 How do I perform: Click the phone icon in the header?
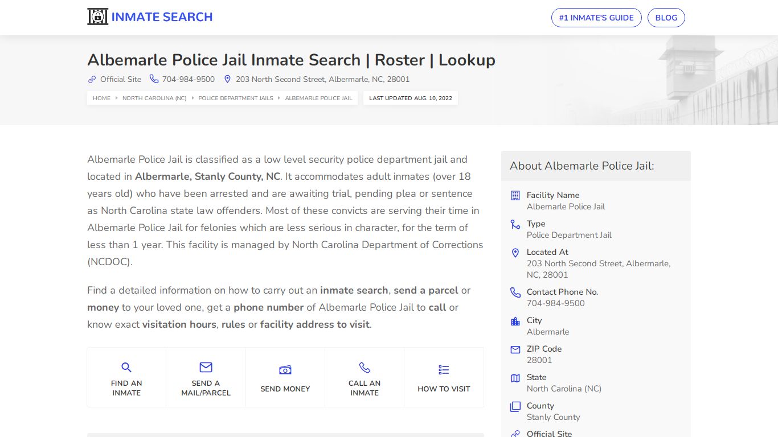(154, 79)
